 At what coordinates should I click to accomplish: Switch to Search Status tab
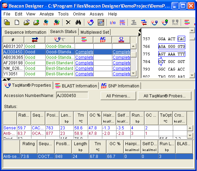tap(63, 32)
